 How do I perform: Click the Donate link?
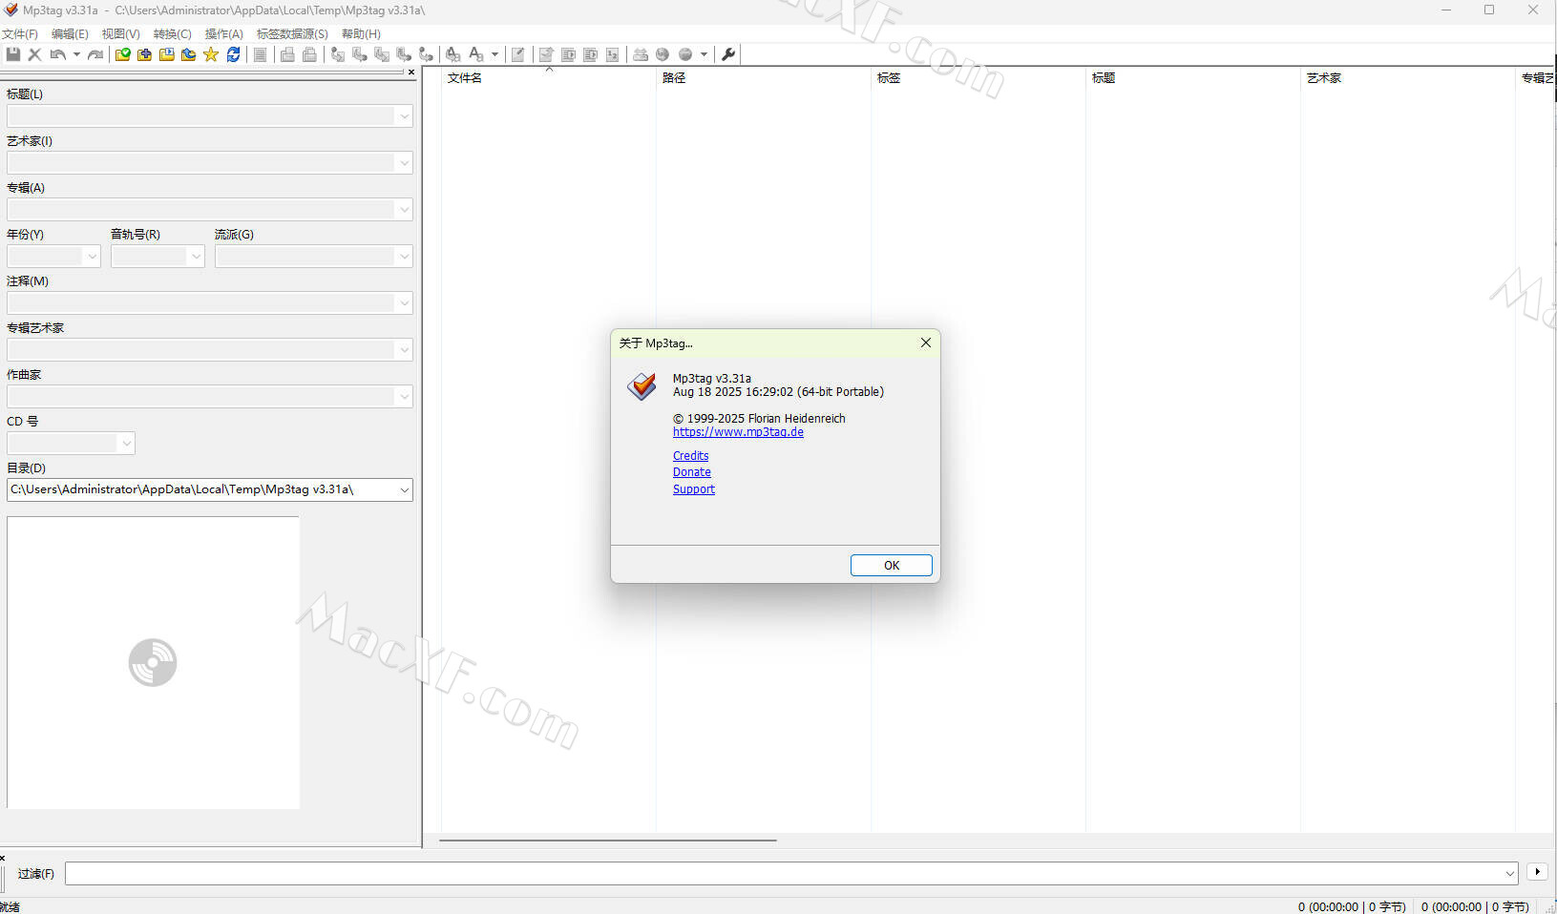[691, 472]
